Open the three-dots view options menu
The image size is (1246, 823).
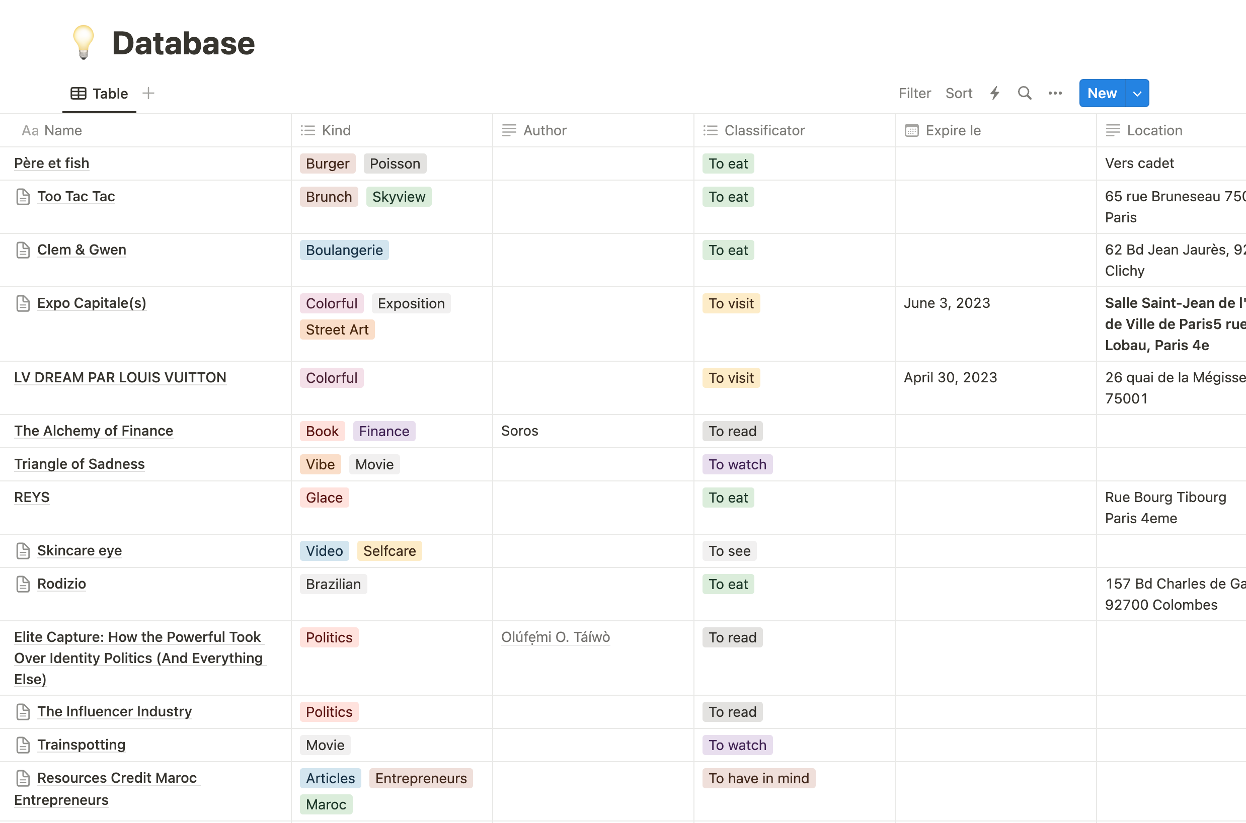tap(1055, 94)
